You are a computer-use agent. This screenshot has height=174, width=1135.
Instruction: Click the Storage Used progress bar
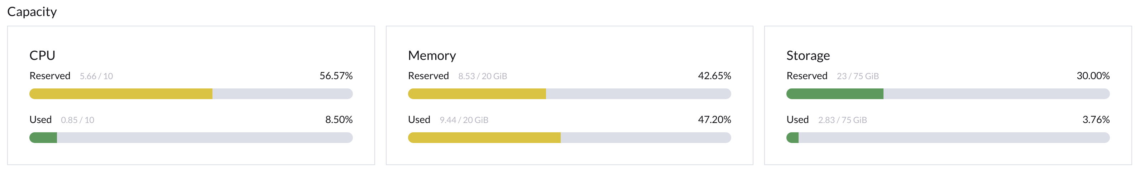(x=948, y=138)
